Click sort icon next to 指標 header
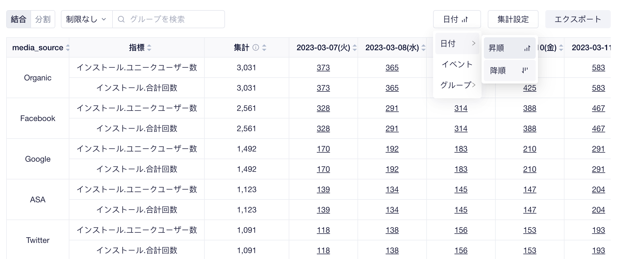 point(149,48)
